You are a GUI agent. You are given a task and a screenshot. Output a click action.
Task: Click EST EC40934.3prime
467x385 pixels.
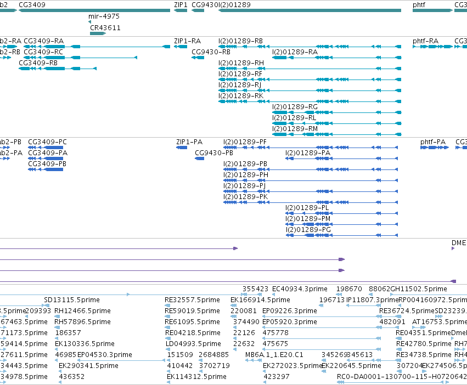tap(300, 289)
